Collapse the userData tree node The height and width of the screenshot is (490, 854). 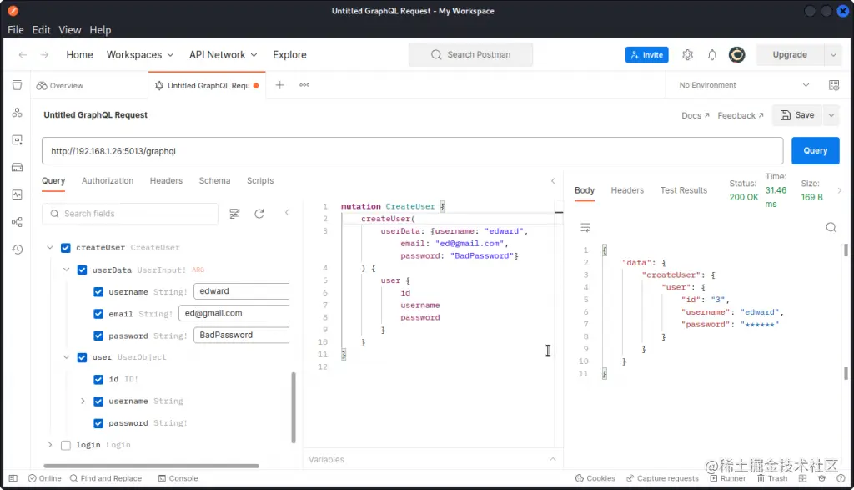pos(66,270)
